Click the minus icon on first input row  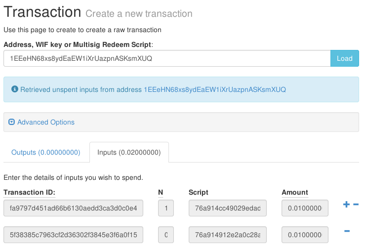click(x=356, y=205)
